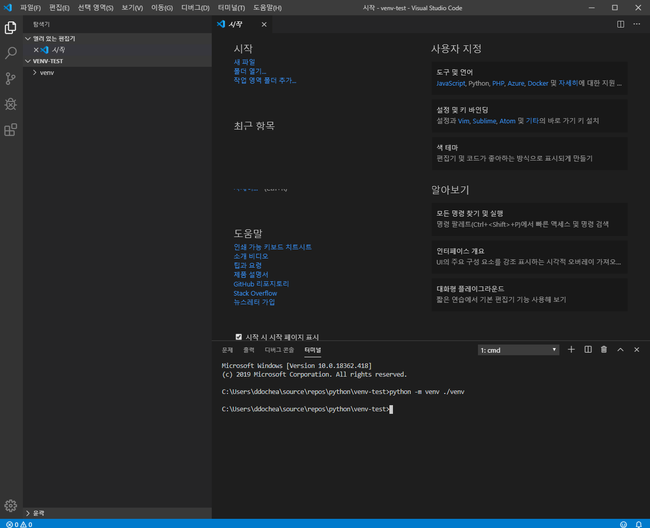Select 시작 entry in open editors list
The image size is (650, 528).
118,50
